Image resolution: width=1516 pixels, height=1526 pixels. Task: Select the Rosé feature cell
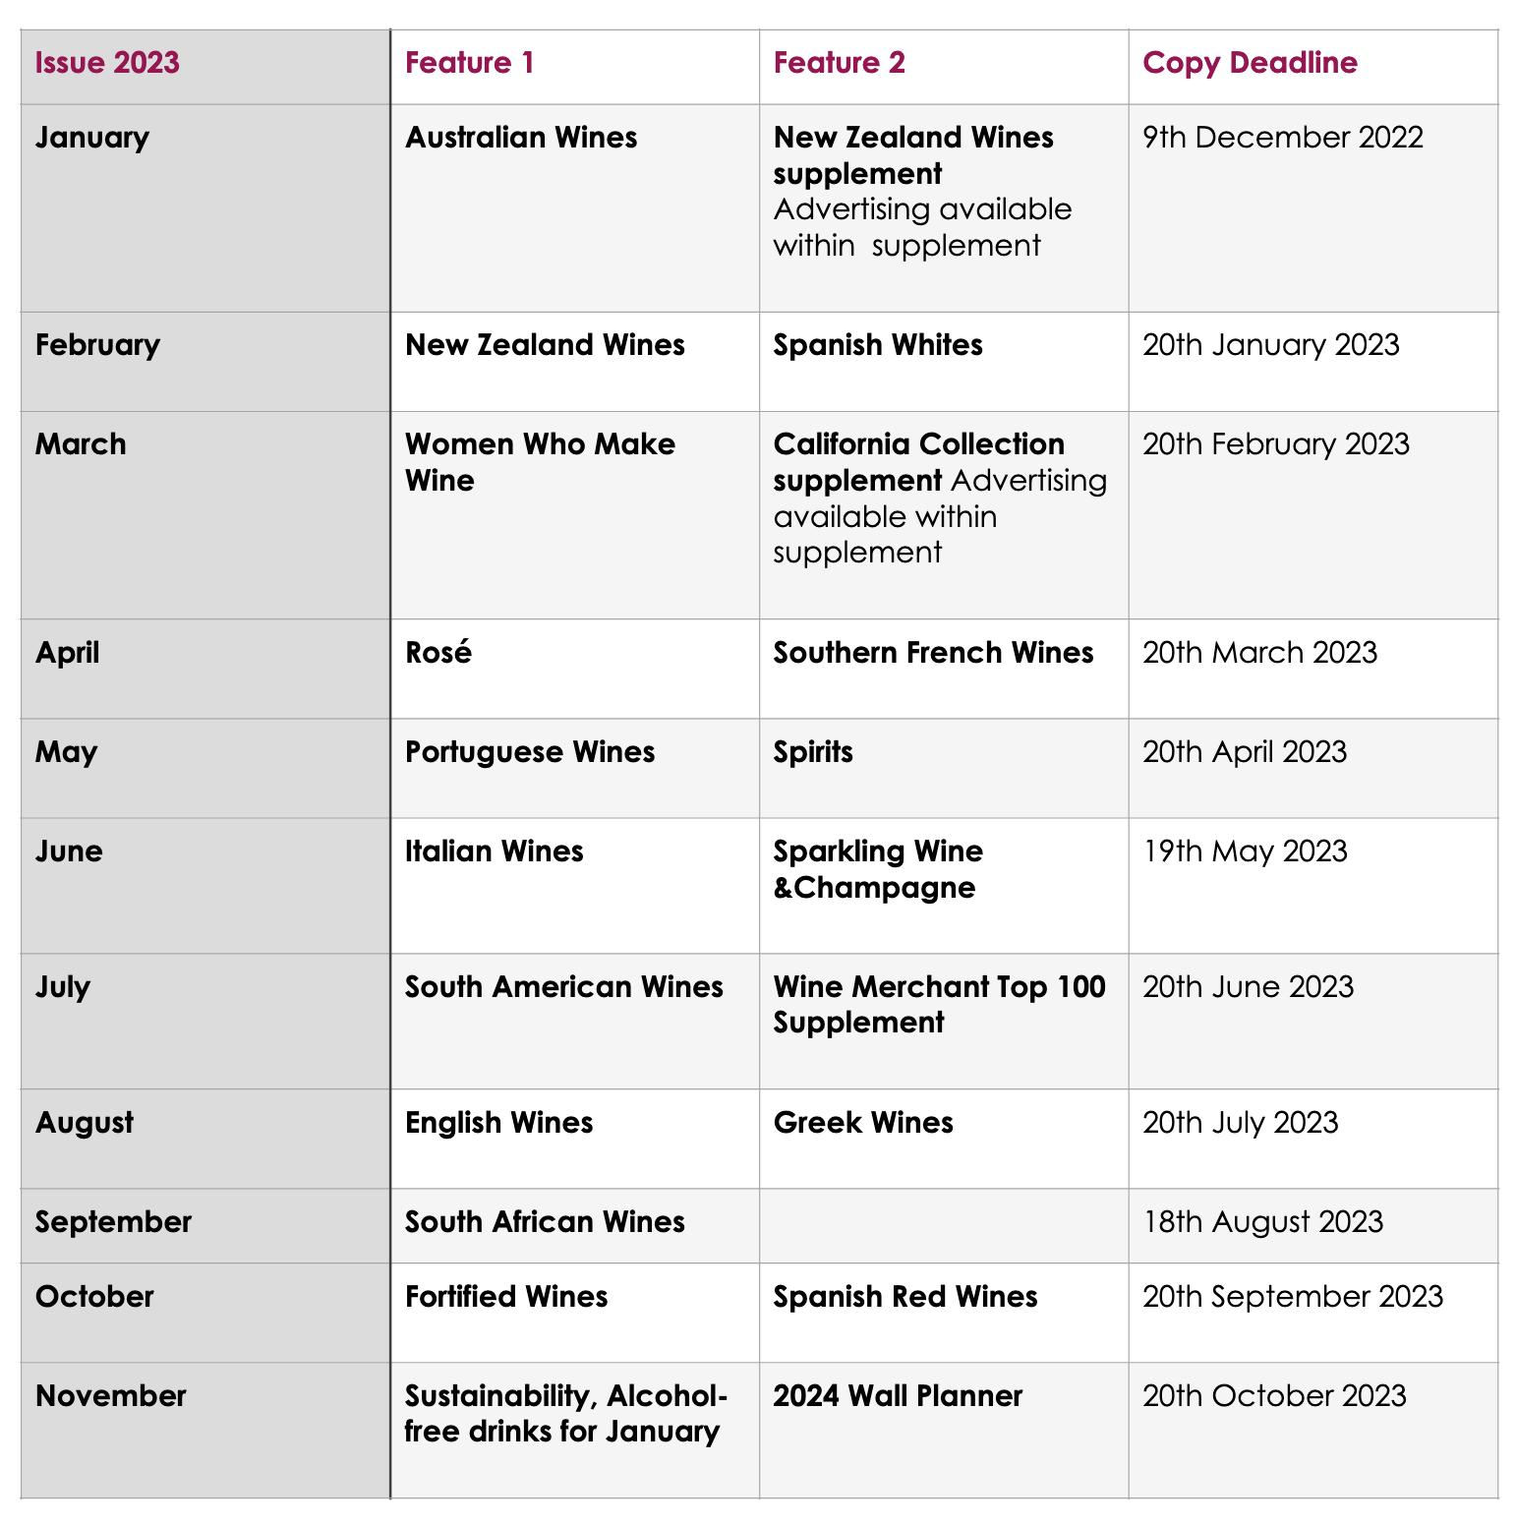437,653
